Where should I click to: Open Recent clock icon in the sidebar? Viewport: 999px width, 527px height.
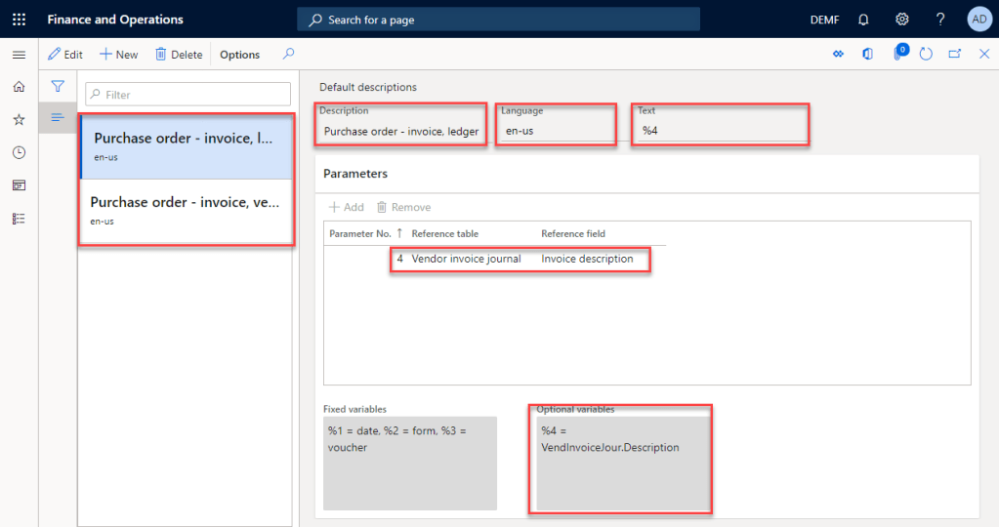click(x=19, y=152)
